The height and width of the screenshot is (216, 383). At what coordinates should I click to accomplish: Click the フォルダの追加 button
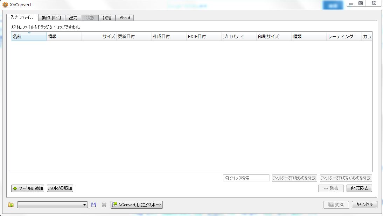coord(60,188)
